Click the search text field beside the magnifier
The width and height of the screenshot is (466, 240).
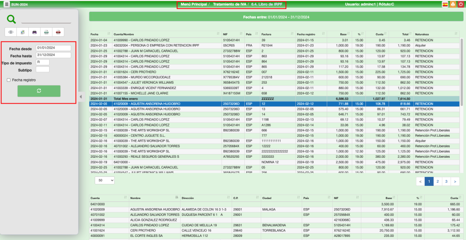(46, 20)
